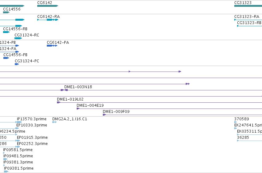This screenshot has width=262, height=173.
Task: Click the CG31324-RC transcript label
Action: pos(27,35)
